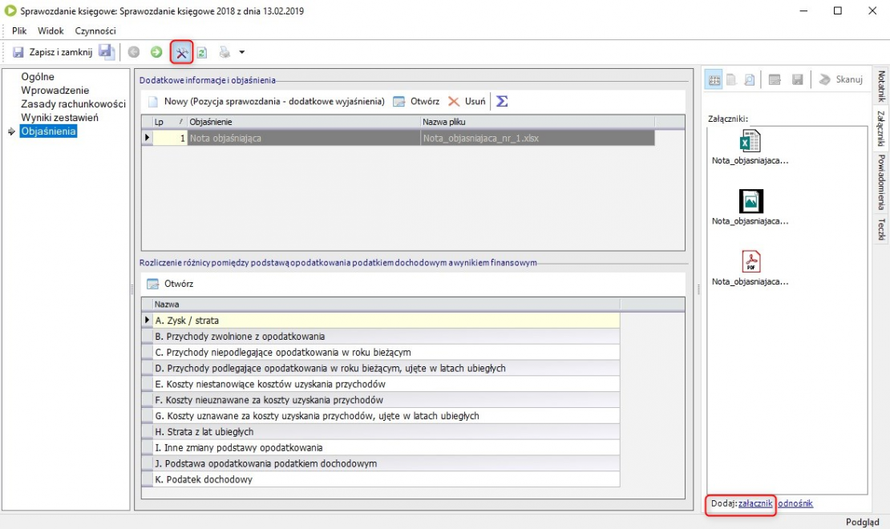Select the PDF attachment icon
890x529 pixels.
750,262
